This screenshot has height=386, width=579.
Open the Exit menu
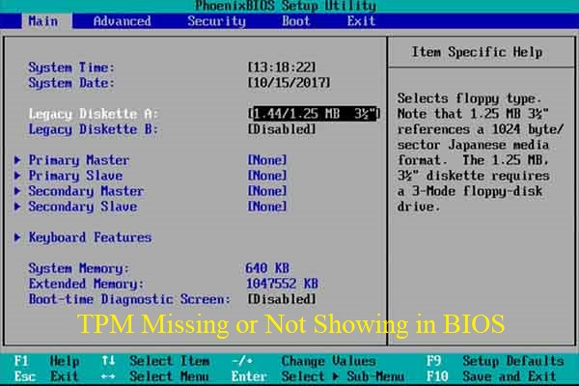coord(361,20)
